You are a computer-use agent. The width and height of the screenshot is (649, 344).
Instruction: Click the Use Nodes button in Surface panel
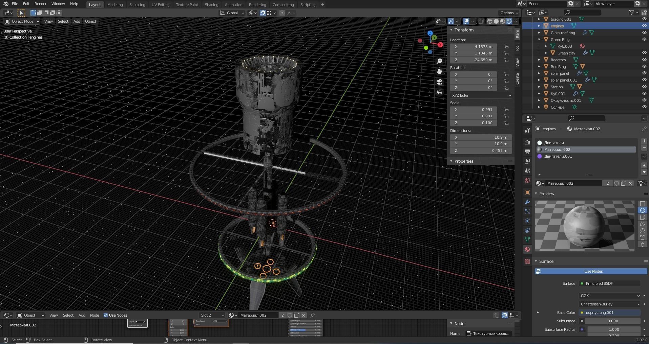point(591,271)
